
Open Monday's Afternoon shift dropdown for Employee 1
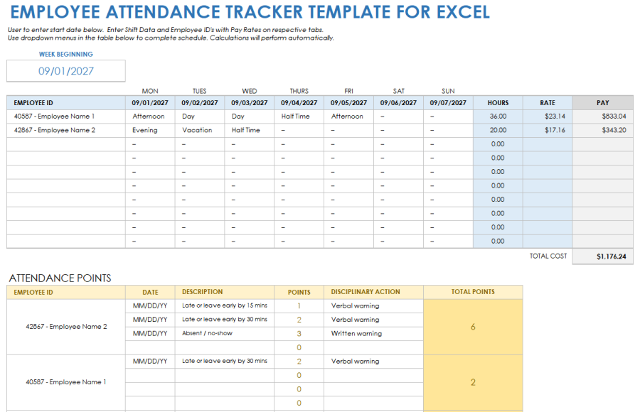pos(150,116)
